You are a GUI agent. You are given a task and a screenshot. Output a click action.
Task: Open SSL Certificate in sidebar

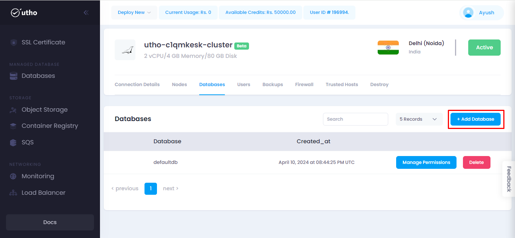43,42
